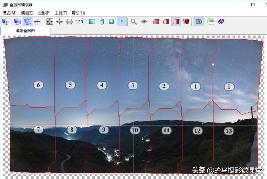The width and height of the screenshot is (267, 179).
Task: Click the fourth dark red seam icon
Action: click(186, 22)
